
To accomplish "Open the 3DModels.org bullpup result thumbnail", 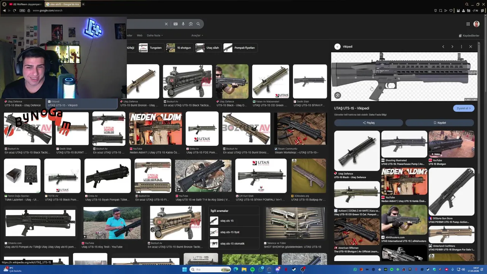I will coord(308,176).
